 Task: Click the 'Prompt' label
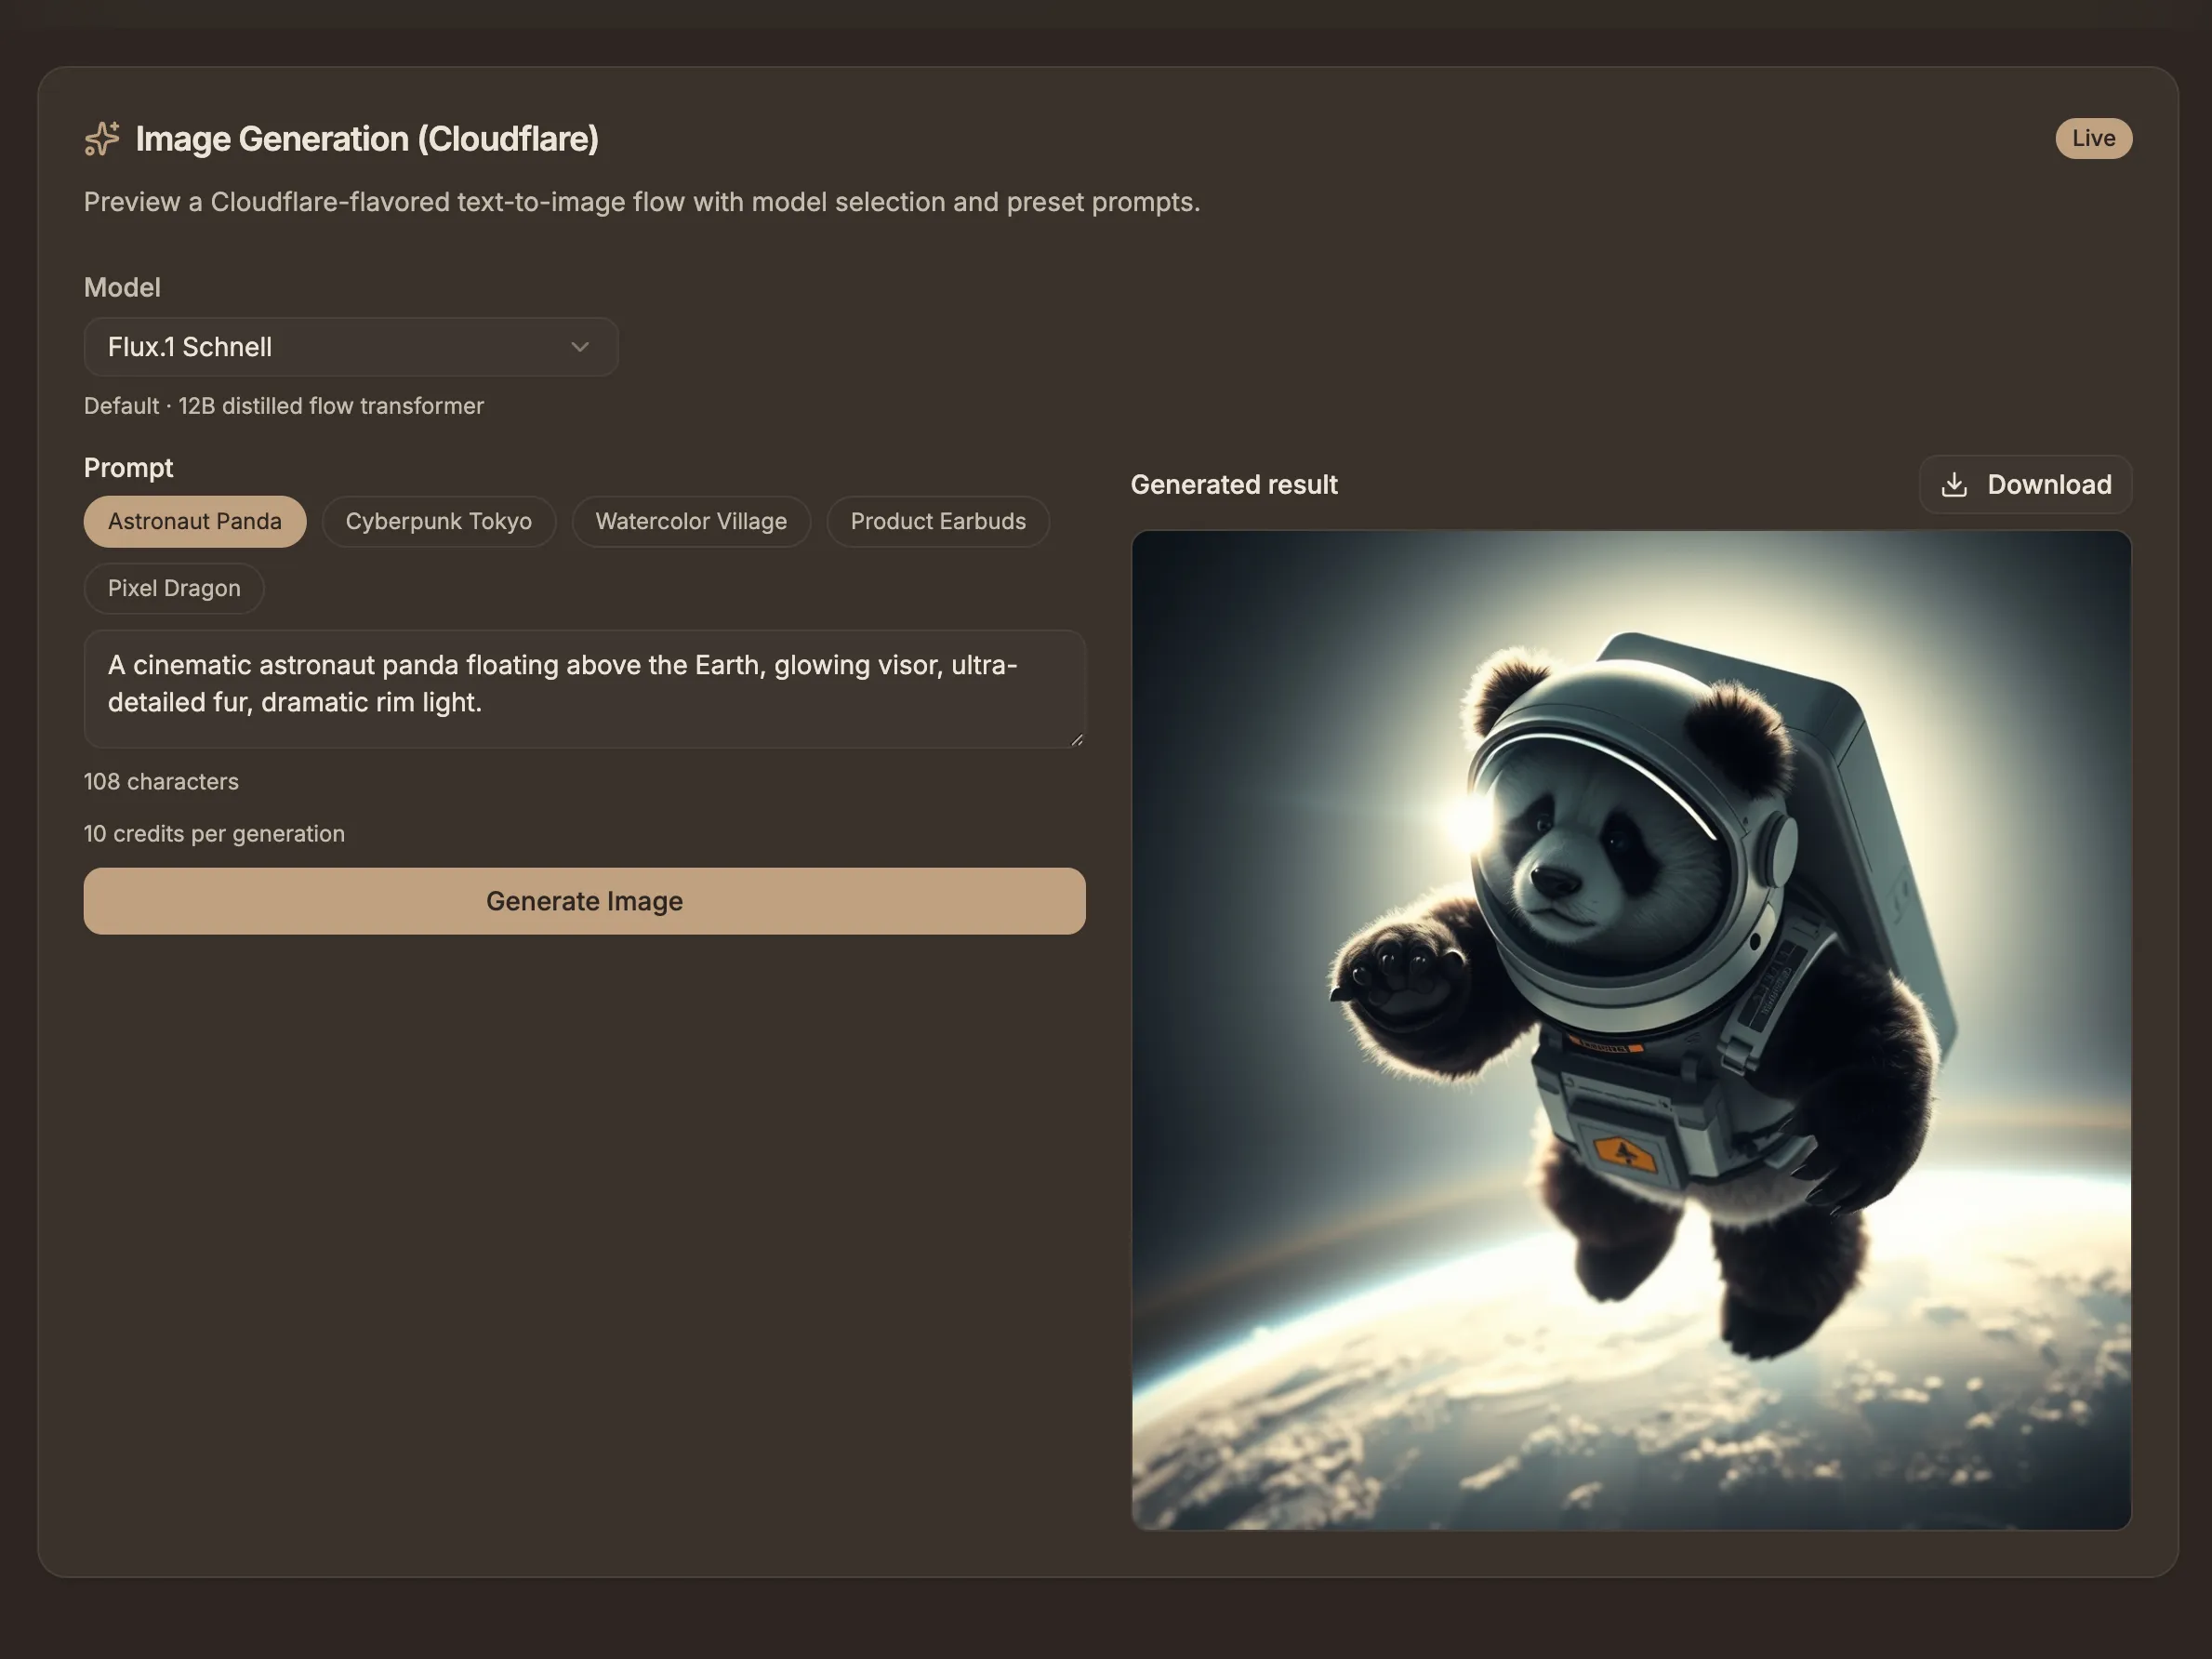coord(128,468)
